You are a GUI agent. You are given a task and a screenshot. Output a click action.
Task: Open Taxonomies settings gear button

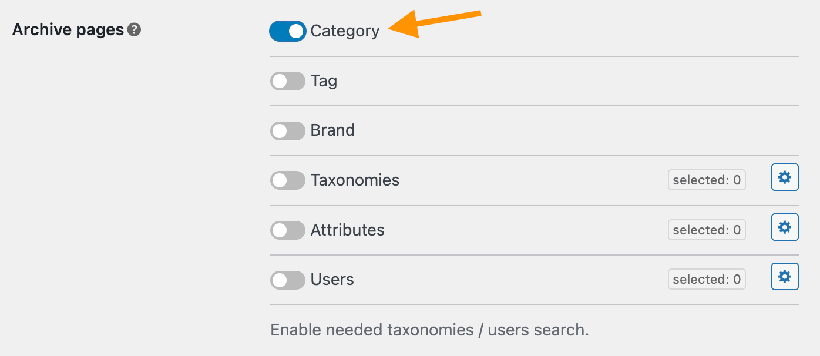785,177
